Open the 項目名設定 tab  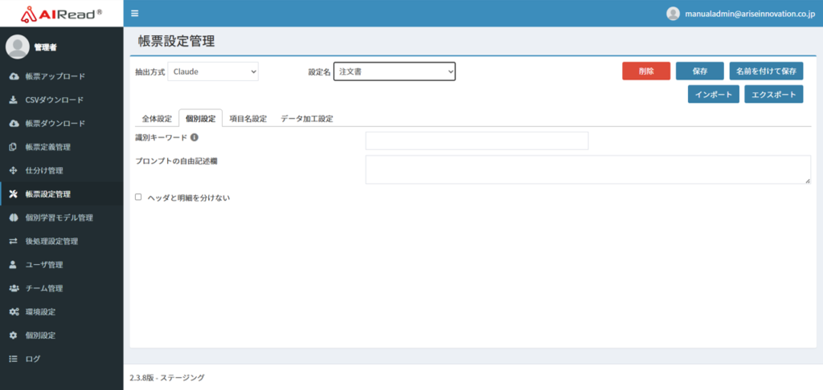point(248,119)
